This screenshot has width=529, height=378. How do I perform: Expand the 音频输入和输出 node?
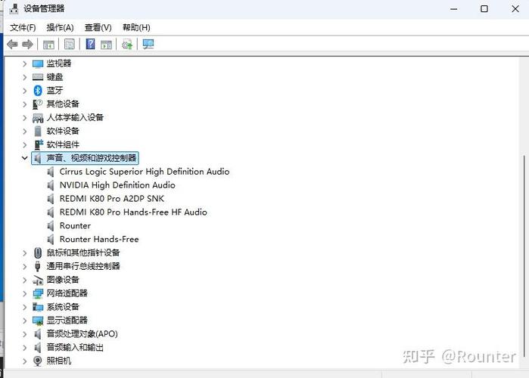coord(25,347)
